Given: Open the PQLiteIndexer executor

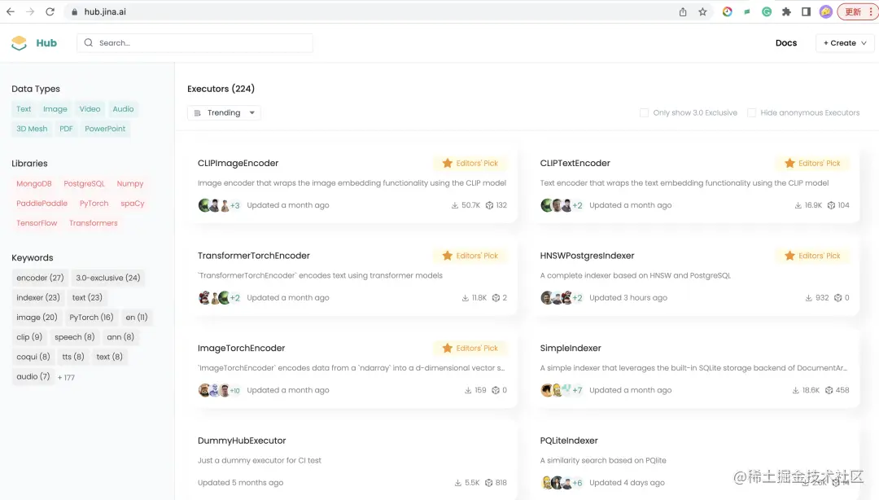Looking at the screenshot, I should point(568,441).
